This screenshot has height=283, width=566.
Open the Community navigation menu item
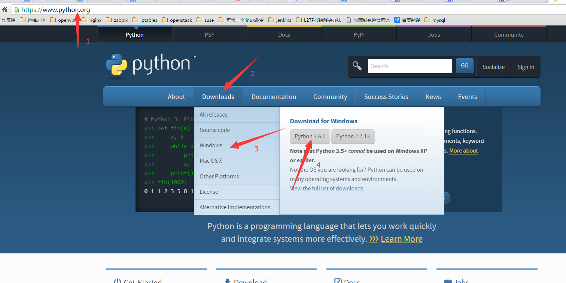pos(330,97)
